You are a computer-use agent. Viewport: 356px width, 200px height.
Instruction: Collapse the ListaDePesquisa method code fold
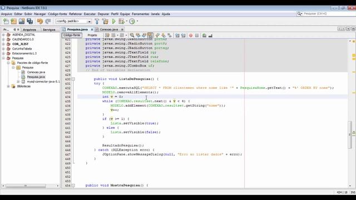click(73, 79)
